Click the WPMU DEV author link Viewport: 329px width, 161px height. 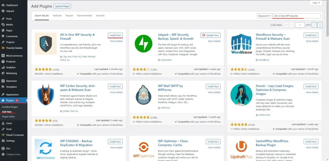pyautogui.click(x=265, y=115)
